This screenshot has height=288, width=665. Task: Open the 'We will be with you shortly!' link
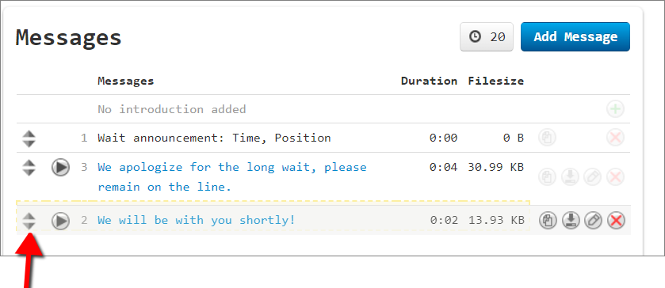pyautogui.click(x=196, y=220)
